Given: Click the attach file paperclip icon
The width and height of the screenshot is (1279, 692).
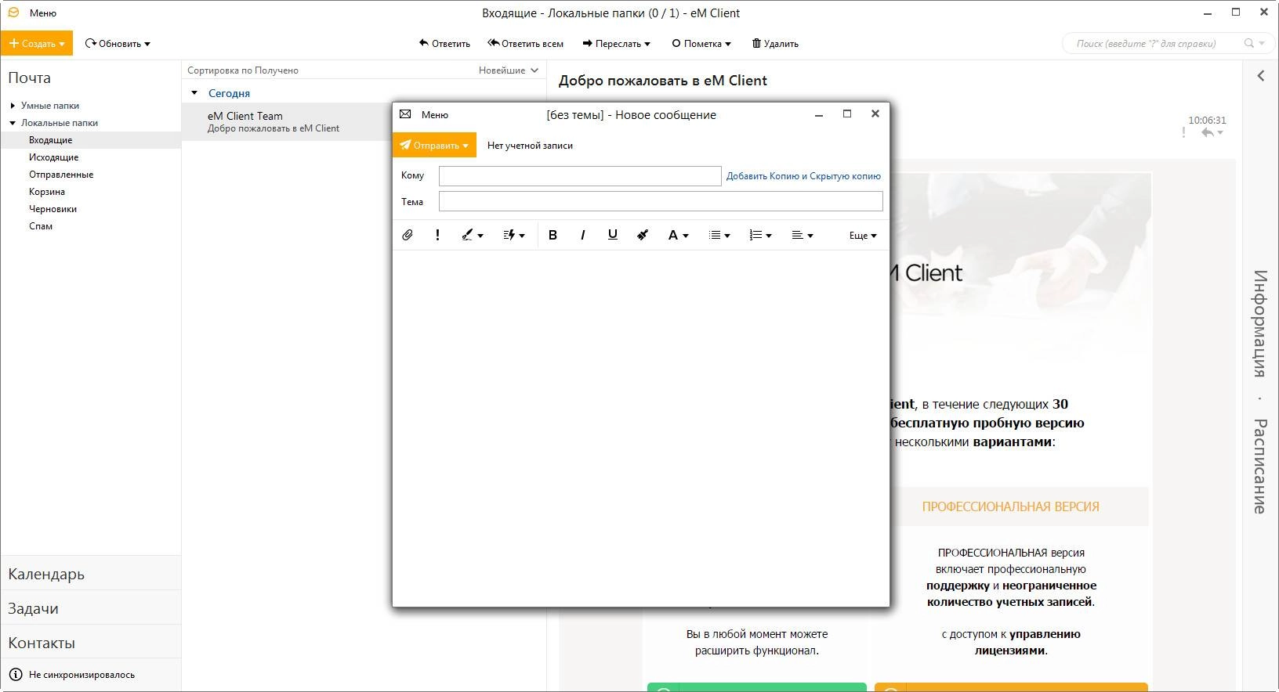Looking at the screenshot, I should (x=408, y=235).
